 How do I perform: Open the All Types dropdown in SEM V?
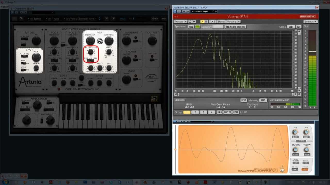52,18
